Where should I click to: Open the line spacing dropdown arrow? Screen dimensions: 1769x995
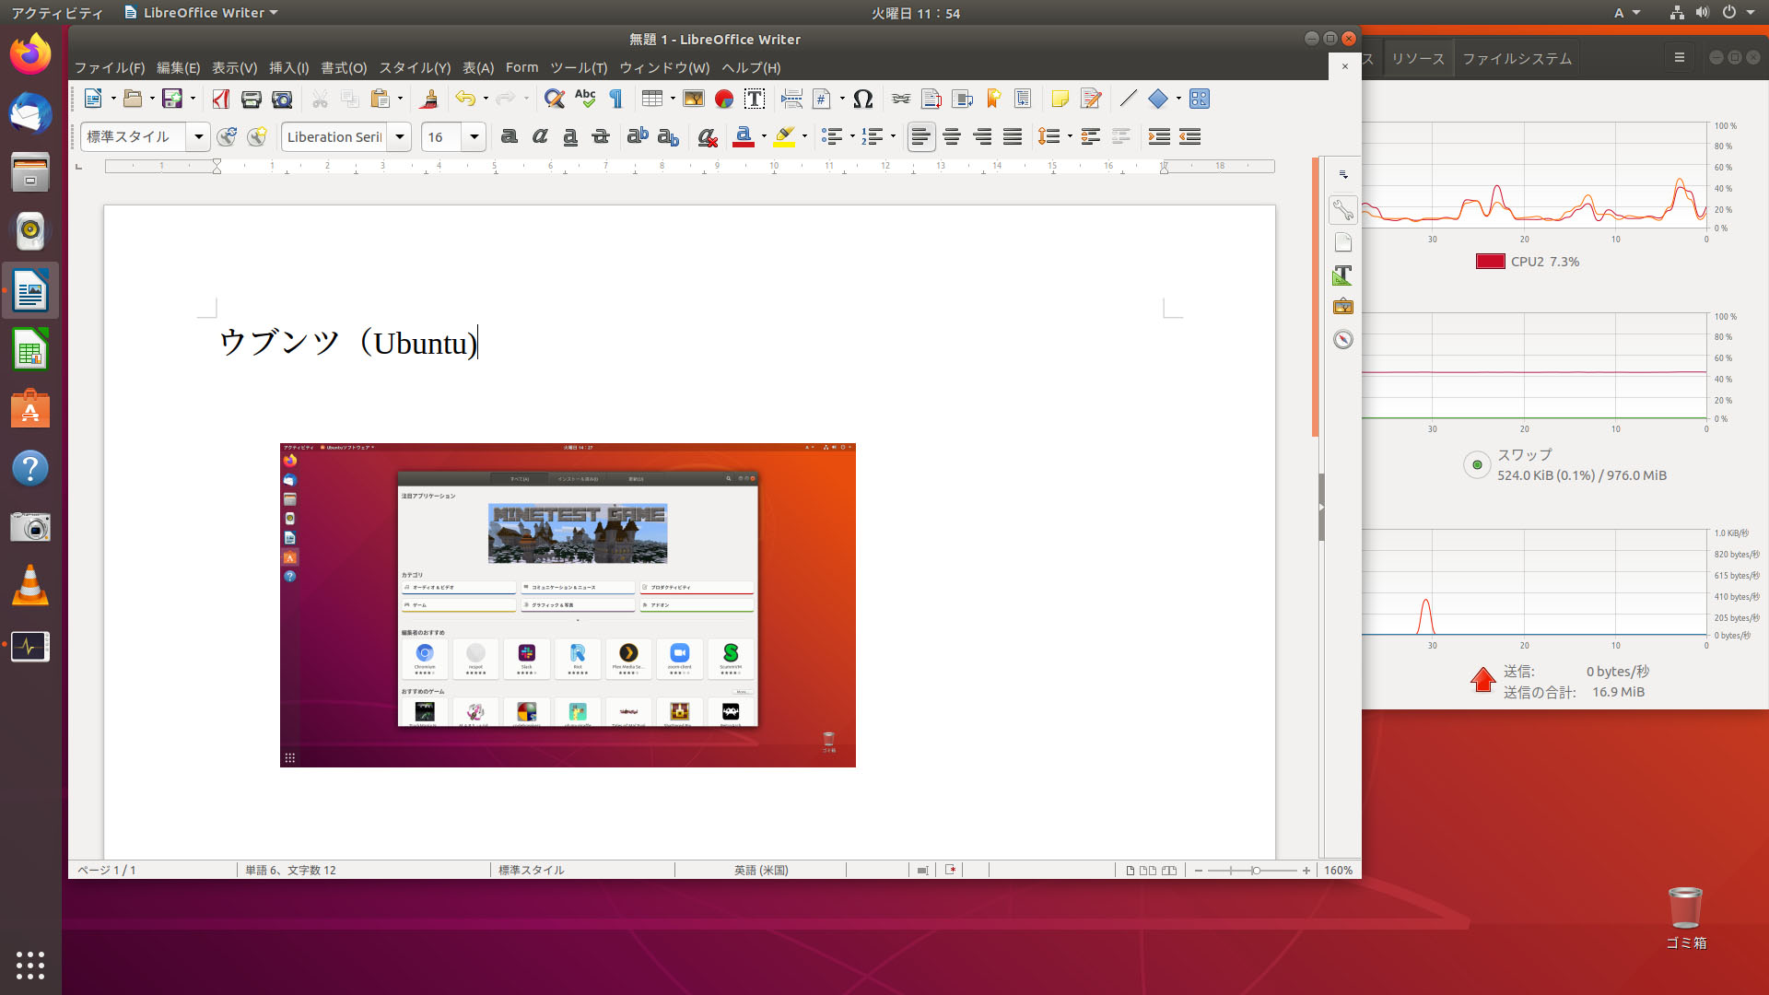tap(1070, 137)
